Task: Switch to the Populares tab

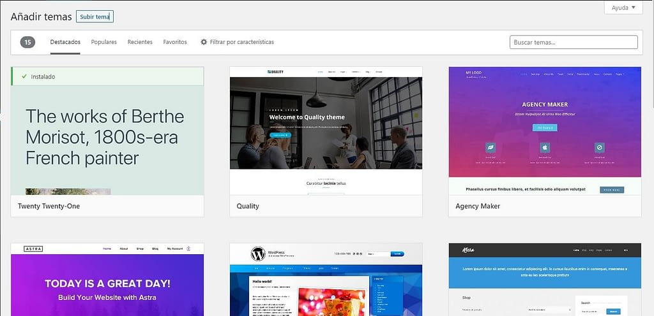Action: coord(104,42)
